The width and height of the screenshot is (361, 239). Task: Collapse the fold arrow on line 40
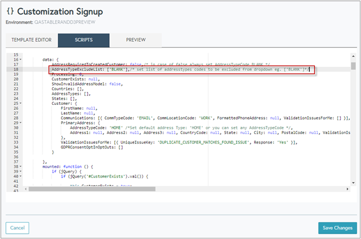point(20,176)
